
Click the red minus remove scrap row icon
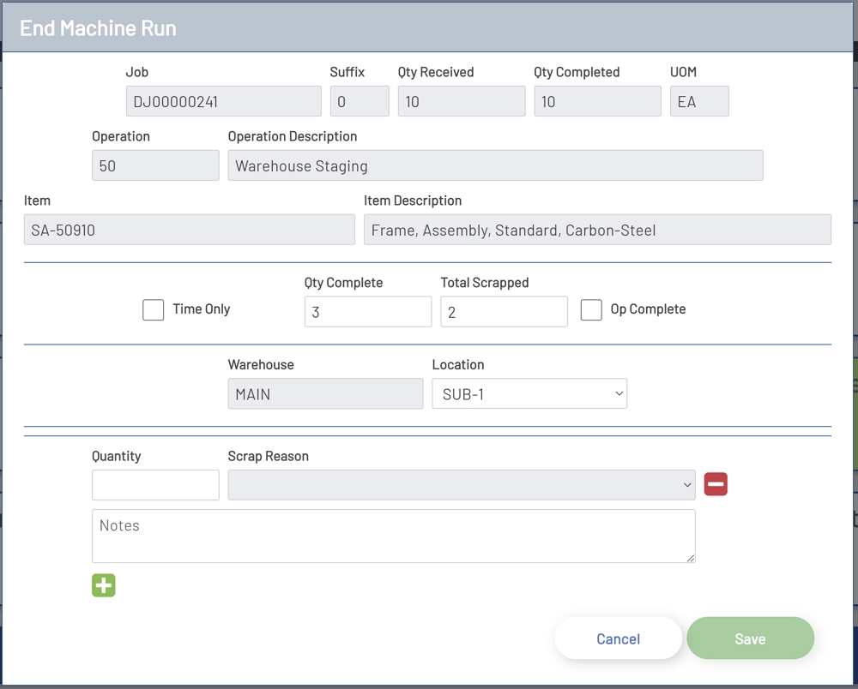point(716,484)
